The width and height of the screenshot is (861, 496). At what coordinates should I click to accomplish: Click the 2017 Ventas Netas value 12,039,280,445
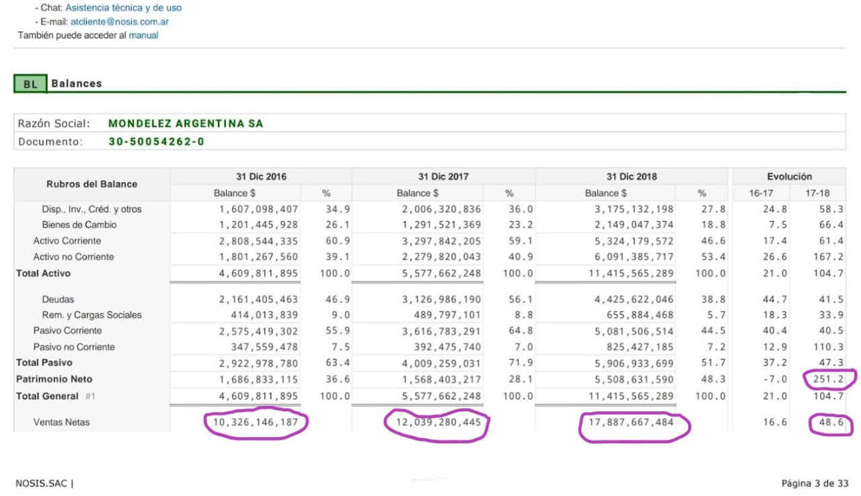439,422
